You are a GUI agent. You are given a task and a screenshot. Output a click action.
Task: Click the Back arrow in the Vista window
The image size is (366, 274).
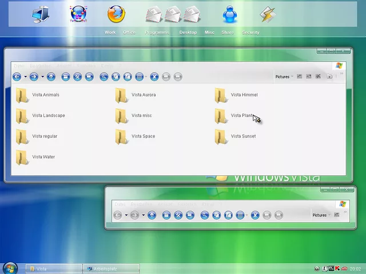click(x=17, y=76)
